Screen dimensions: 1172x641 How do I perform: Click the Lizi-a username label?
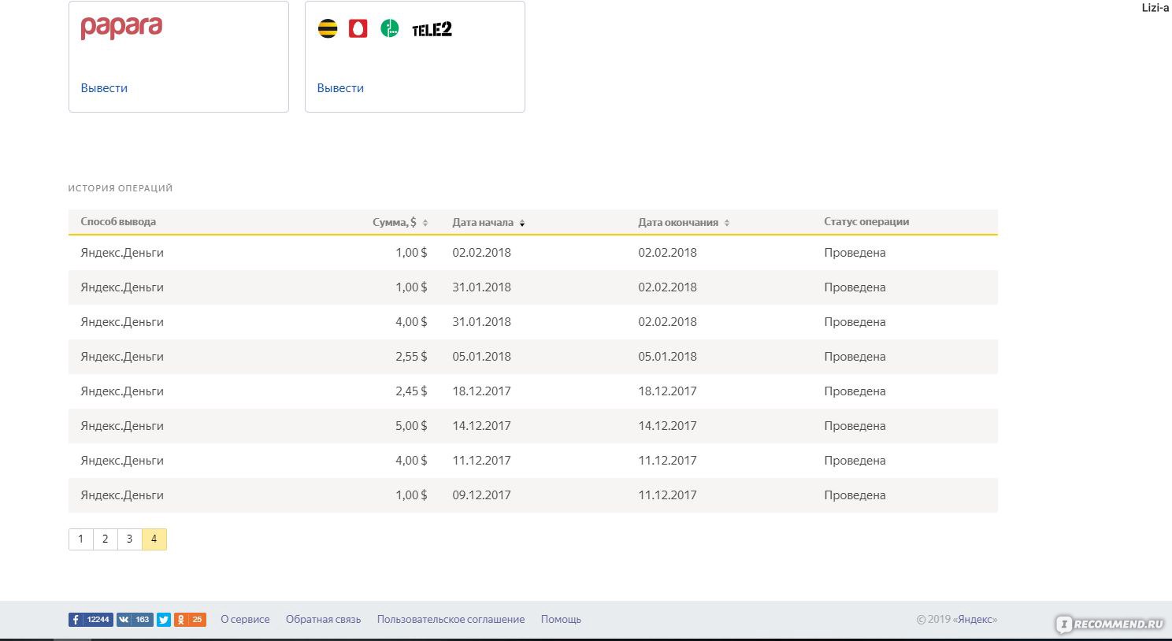point(1155,8)
